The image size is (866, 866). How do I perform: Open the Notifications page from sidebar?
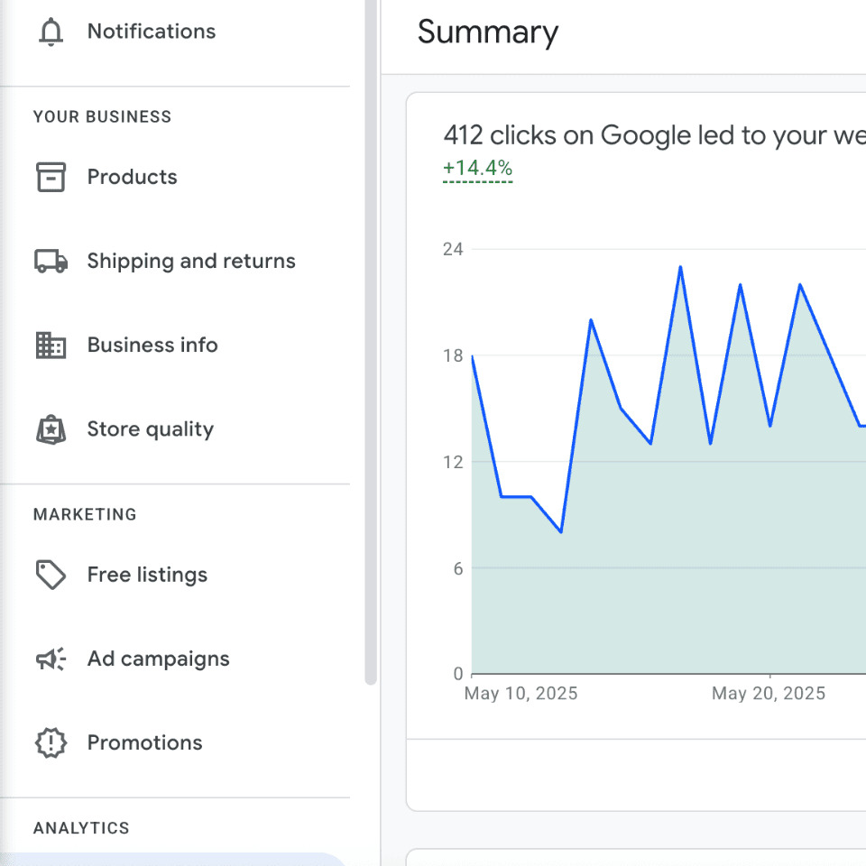(151, 32)
